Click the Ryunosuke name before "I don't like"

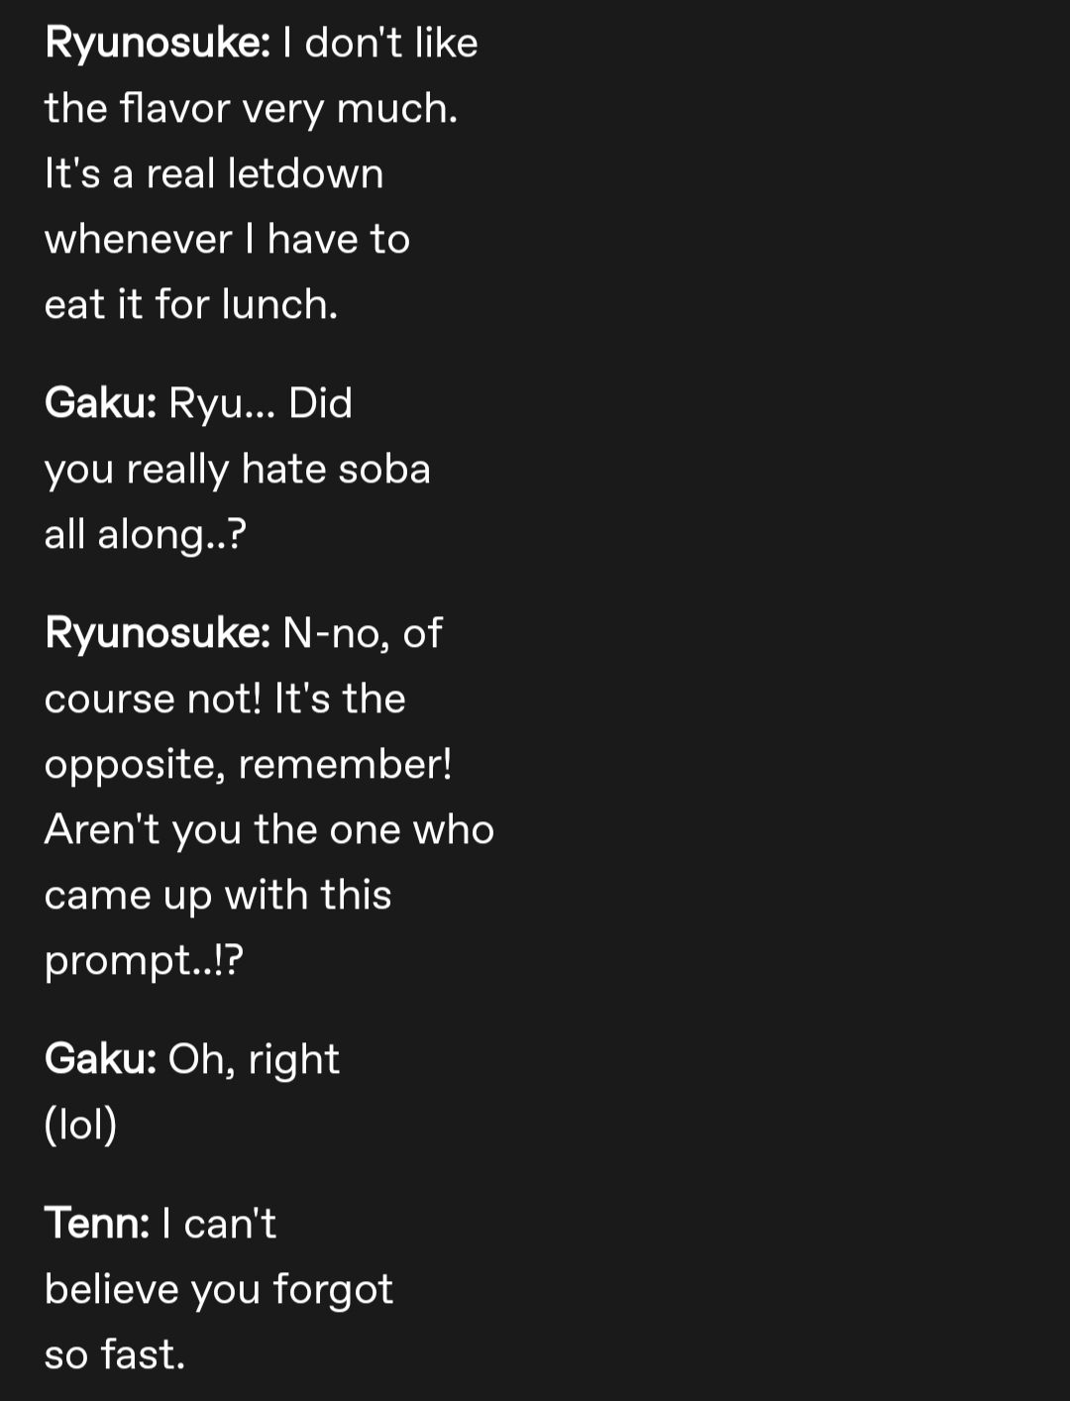[157, 43]
